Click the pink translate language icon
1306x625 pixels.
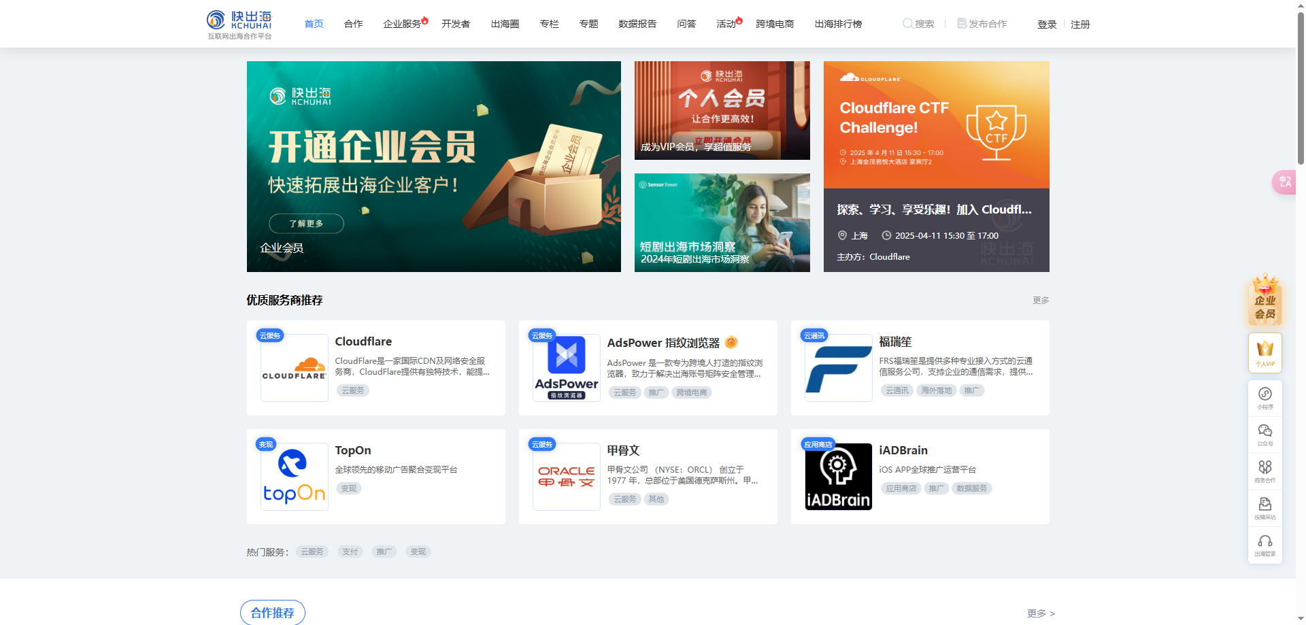1284,182
